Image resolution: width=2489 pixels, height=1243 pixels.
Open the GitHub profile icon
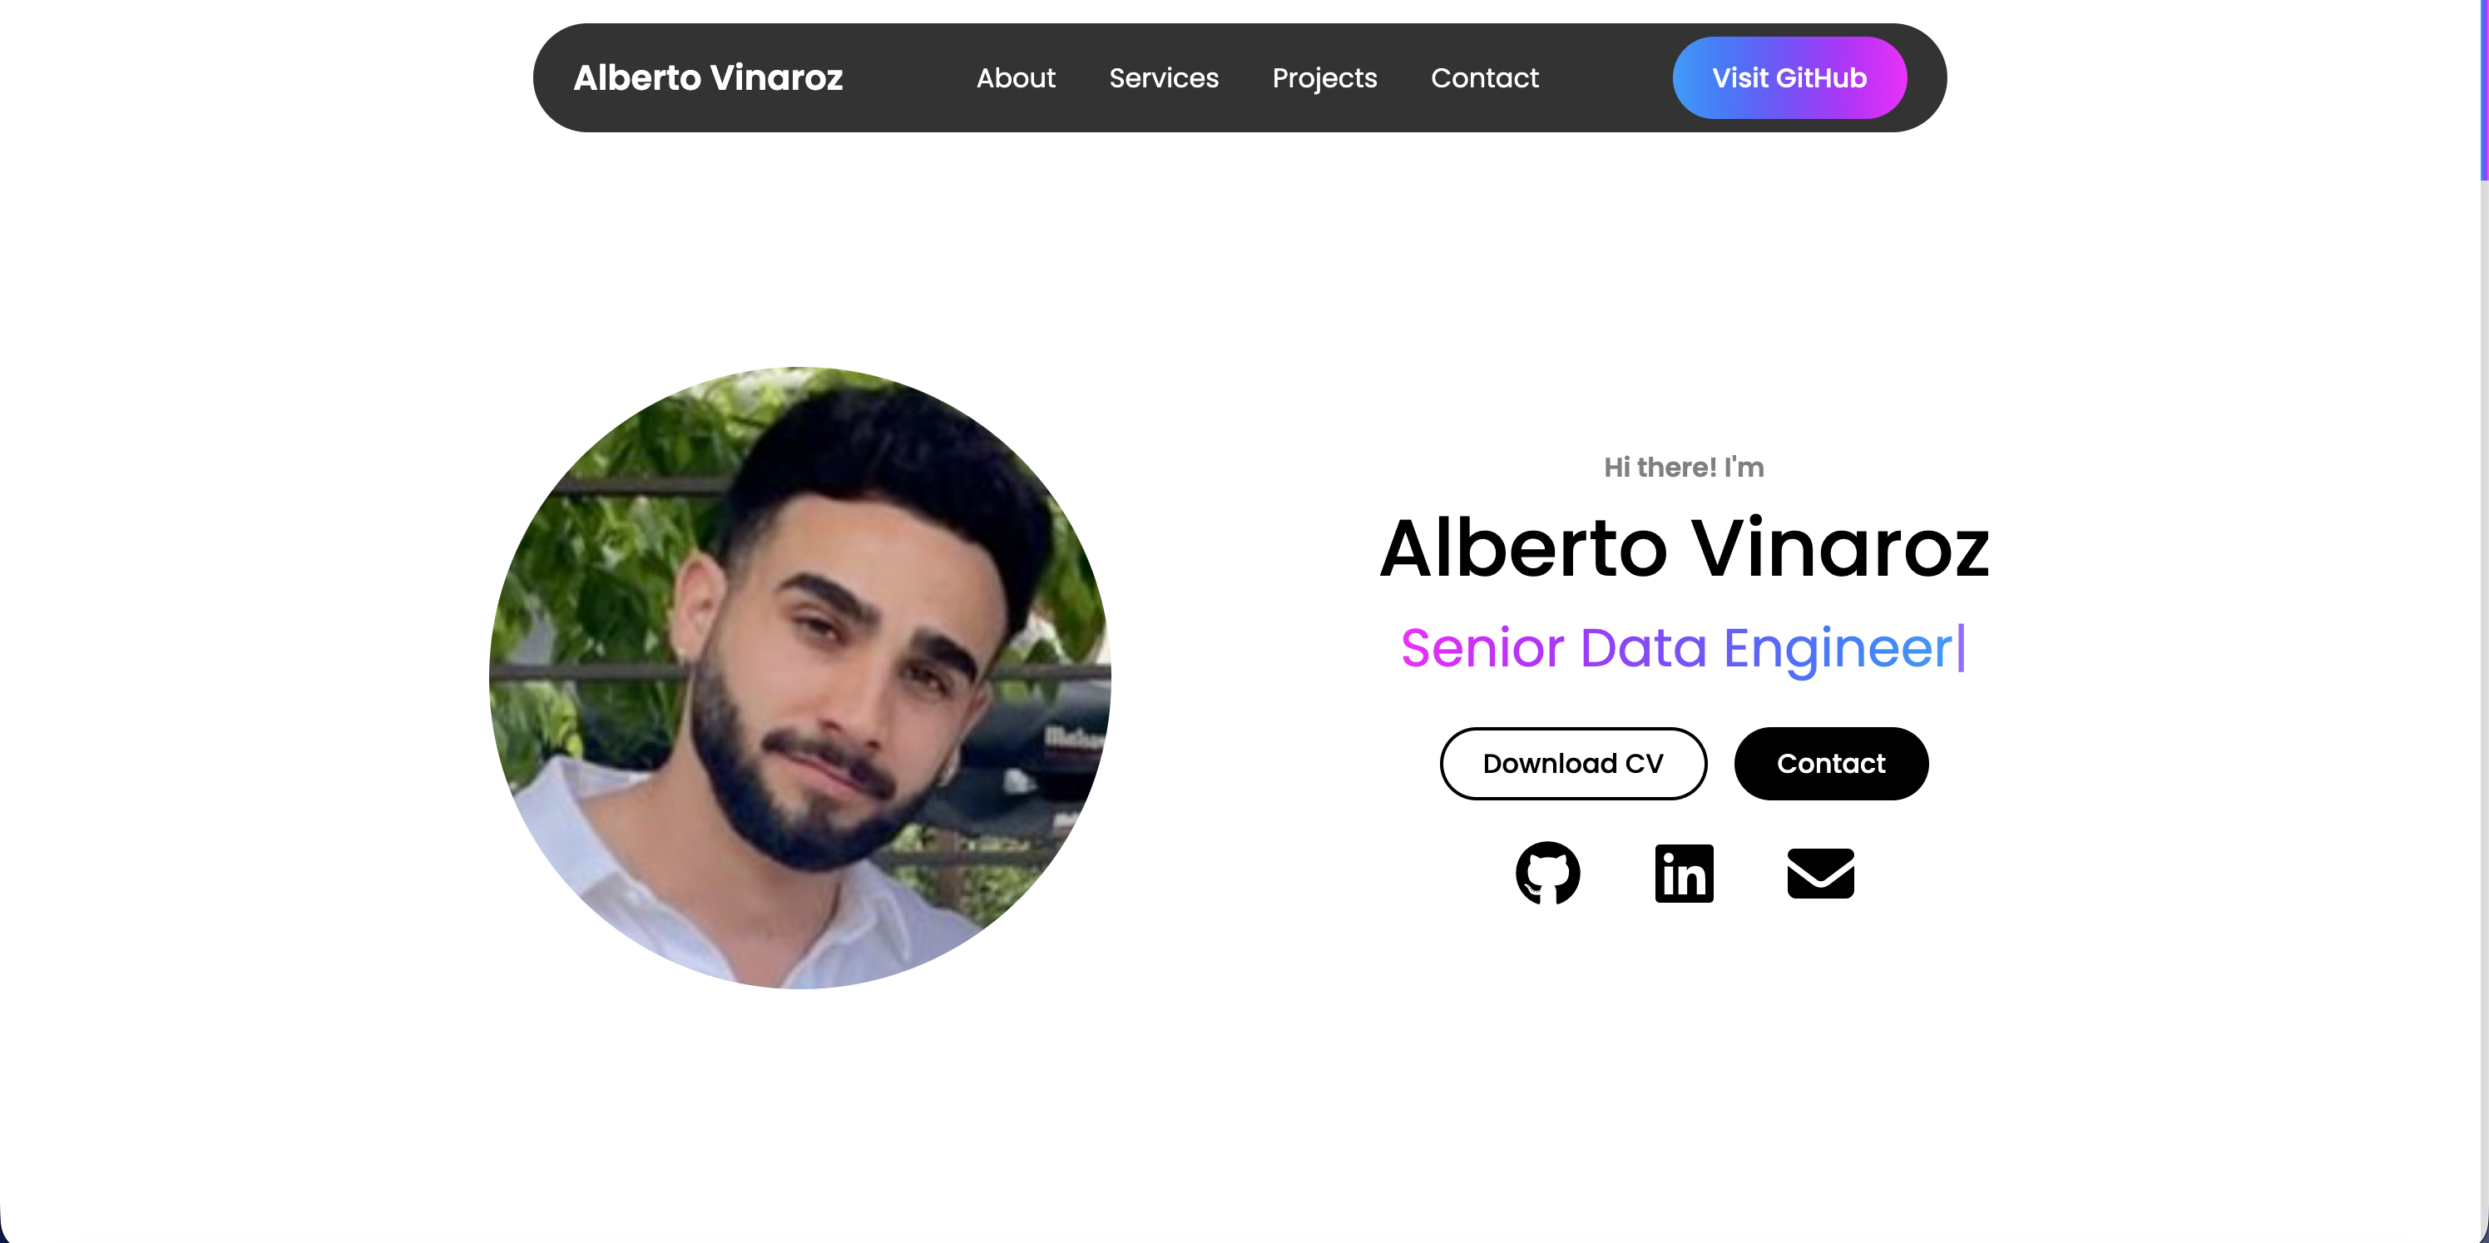pos(1548,873)
